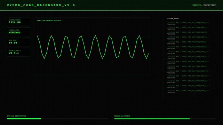Screen dimensions: 223x125
Task: Click the log entry for NODE_00
Action: coord(189,23)
